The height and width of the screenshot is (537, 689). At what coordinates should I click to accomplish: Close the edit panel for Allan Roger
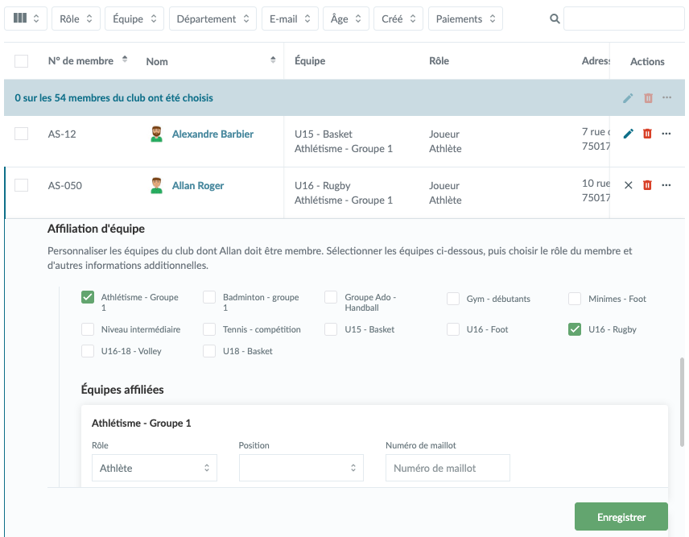(629, 185)
